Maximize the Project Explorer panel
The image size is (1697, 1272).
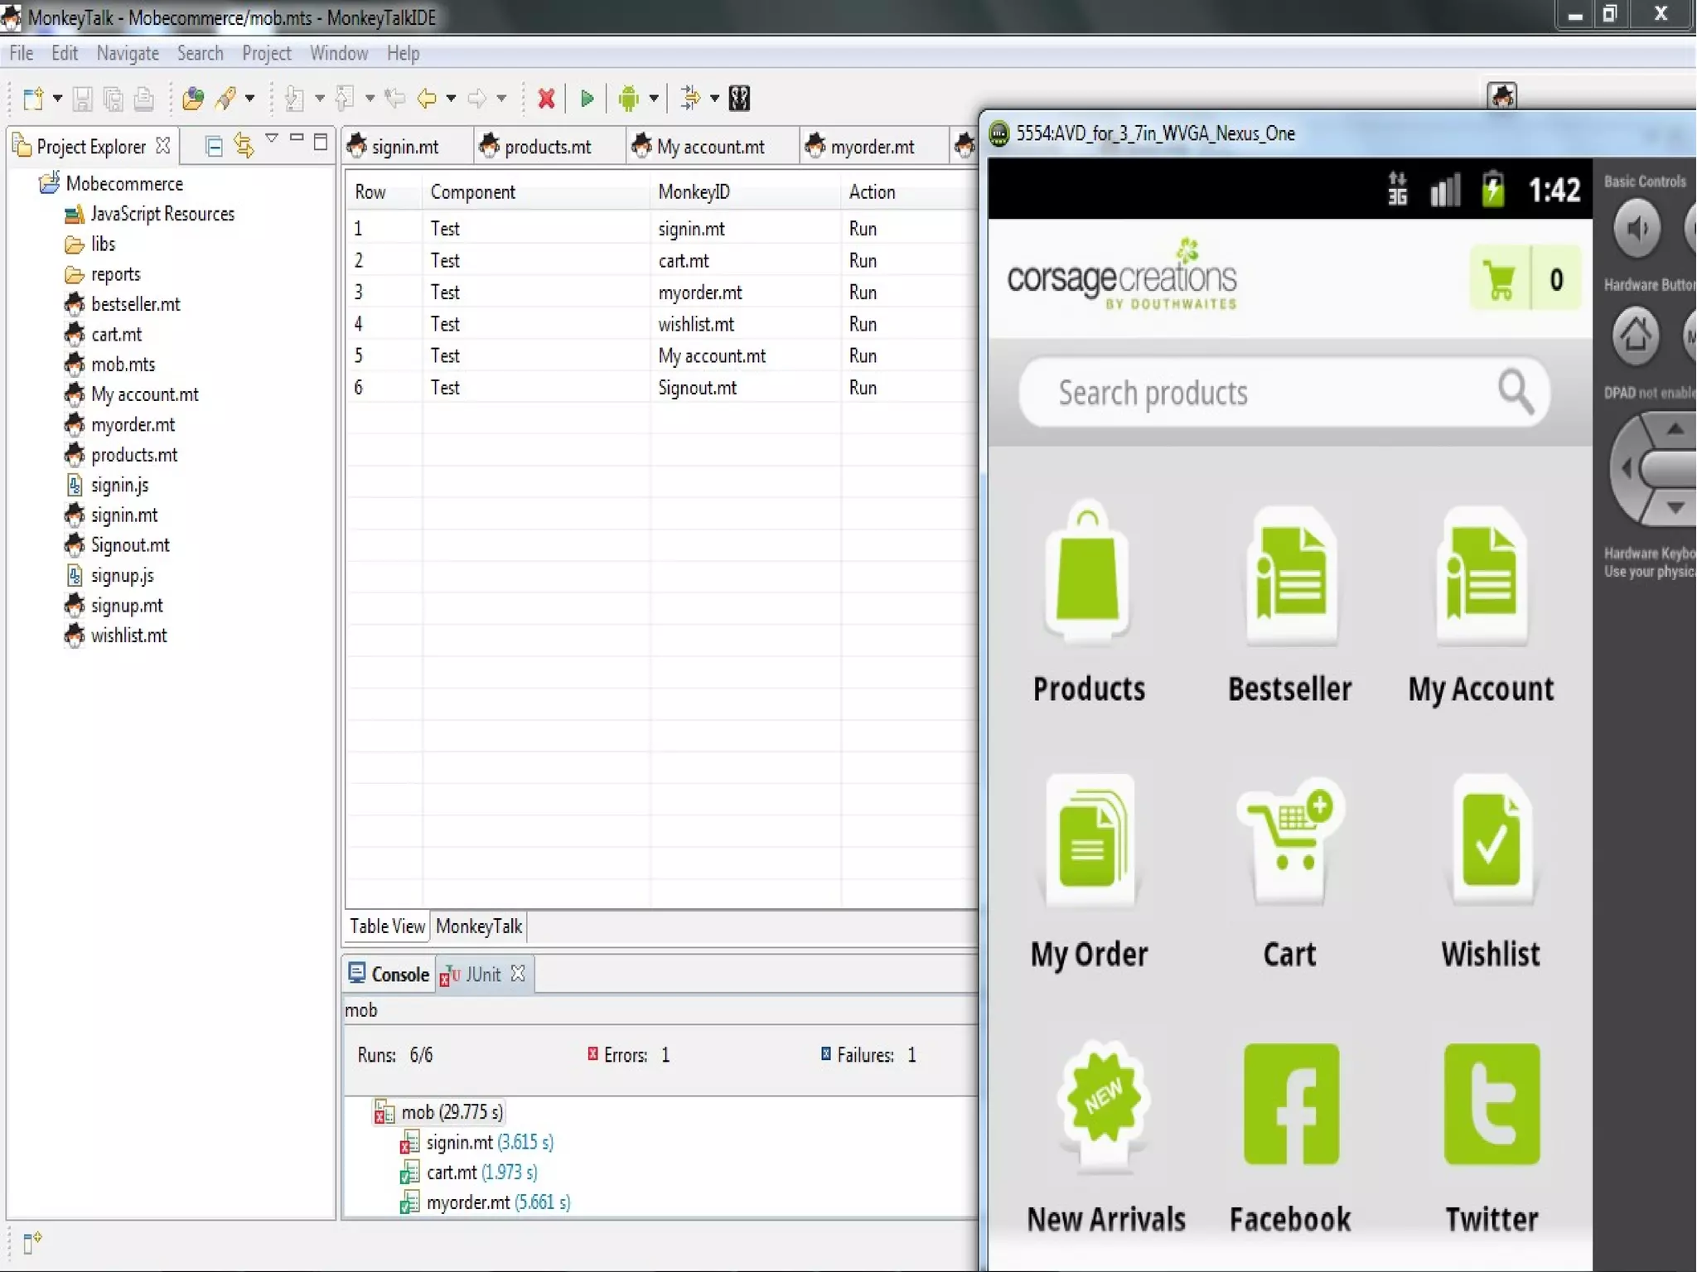pyautogui.click(x=321, y=142)
